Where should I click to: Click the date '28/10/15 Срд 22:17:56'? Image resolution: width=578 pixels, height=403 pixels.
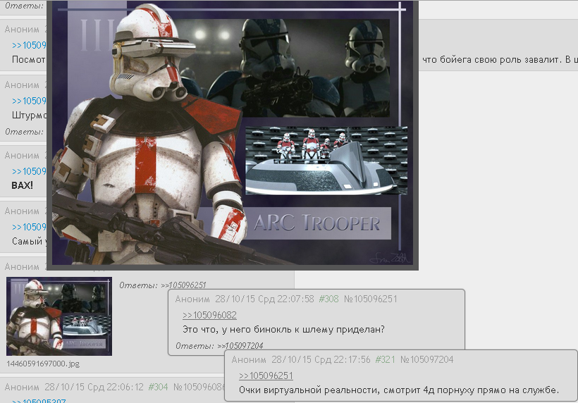(x=321, y=359)
